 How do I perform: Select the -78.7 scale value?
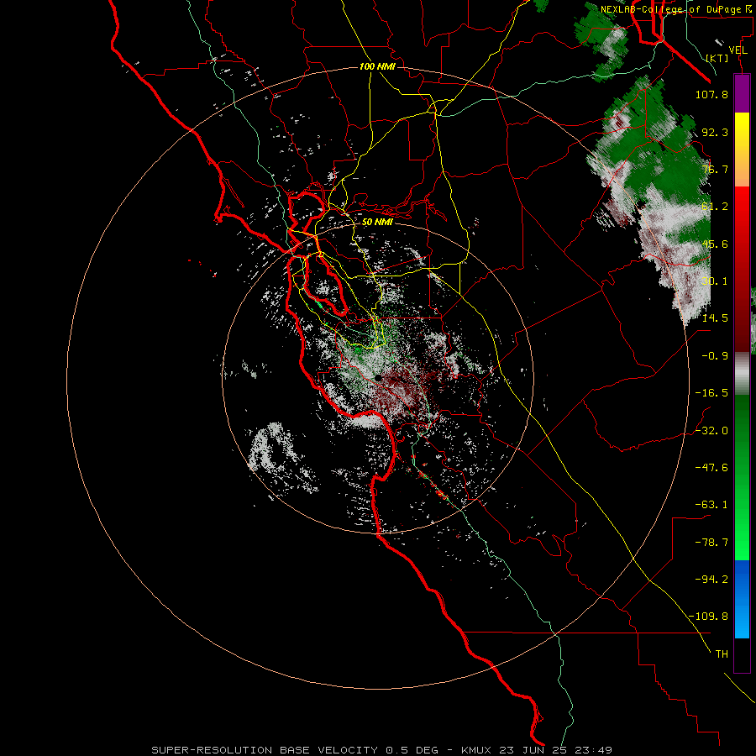pos(711,543)
